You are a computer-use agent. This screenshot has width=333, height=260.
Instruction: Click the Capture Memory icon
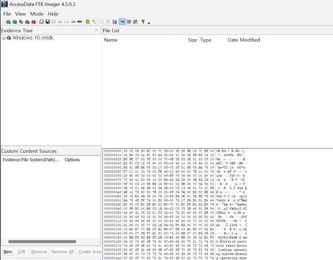80,22
